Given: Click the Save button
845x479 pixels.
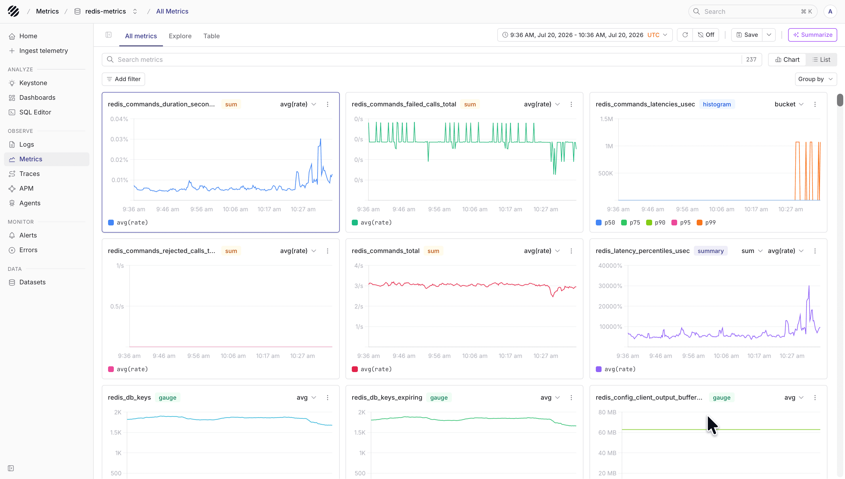Looking at the screenshot, I should (747, 35).
